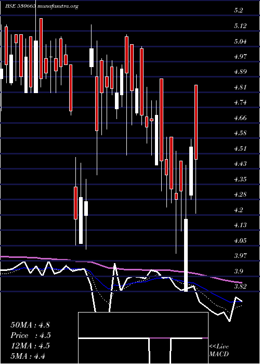The height and width of the screenshot is (364, 260).
Task: Click the blue moving average line
Action: 121,285
